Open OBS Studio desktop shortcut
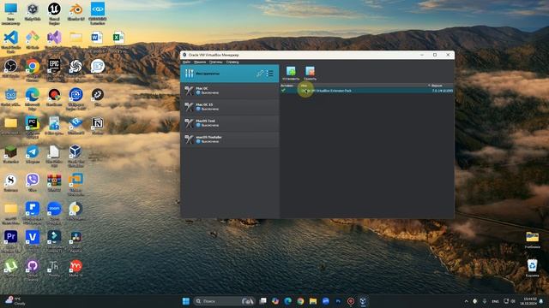Screen dimensions: 549x308 click(x=10, y=68)
